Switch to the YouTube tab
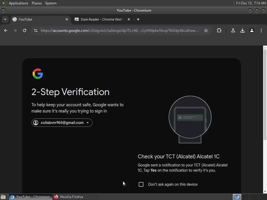This screenshot has height=200, width=267. pos(40,19)
